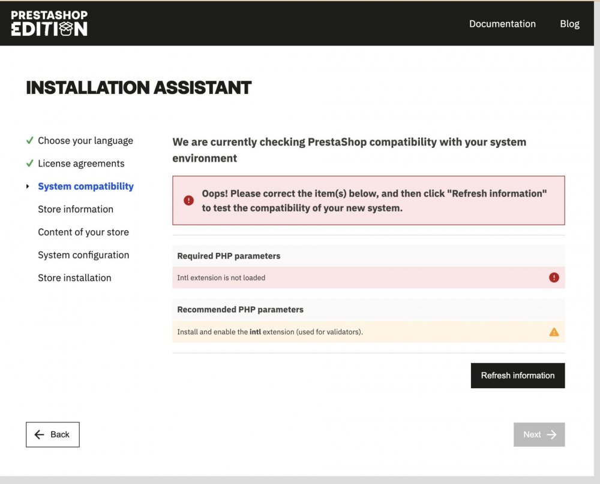This screenshot has height=484, width=600.
Task: Click the 'We are currently checking PrestaShop compatibility' heading
Action: [x=349, y=150]
